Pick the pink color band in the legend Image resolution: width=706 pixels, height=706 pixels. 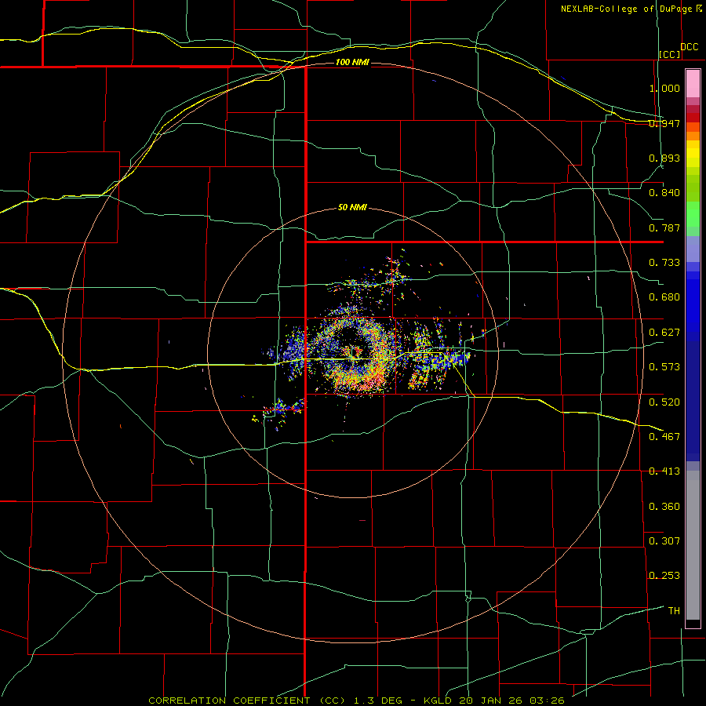tap(693, 84)
